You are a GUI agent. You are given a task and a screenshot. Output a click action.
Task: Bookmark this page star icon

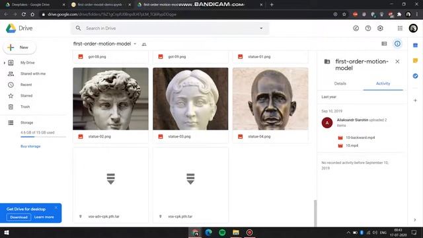pyautogui.click(x=344, y=15)
